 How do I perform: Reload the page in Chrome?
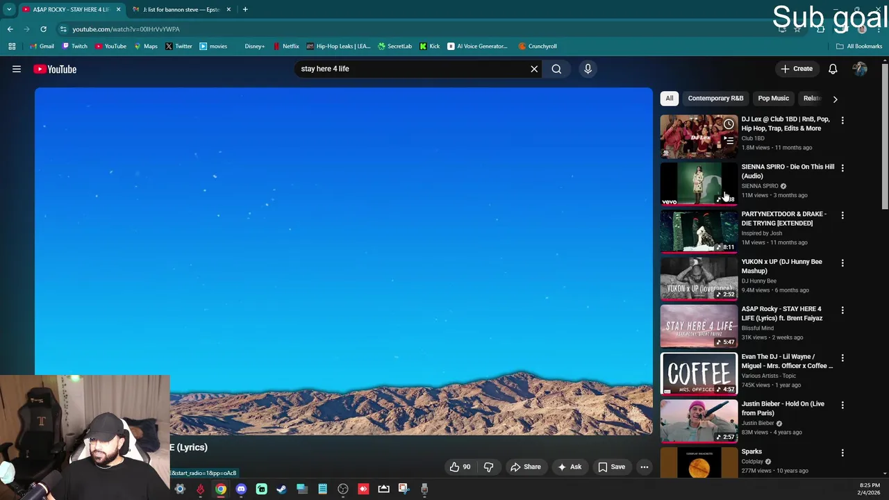click(43, 29)
